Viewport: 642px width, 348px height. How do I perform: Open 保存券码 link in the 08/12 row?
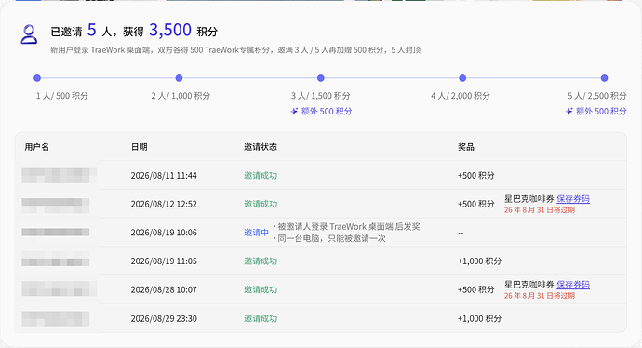point(573,199)
